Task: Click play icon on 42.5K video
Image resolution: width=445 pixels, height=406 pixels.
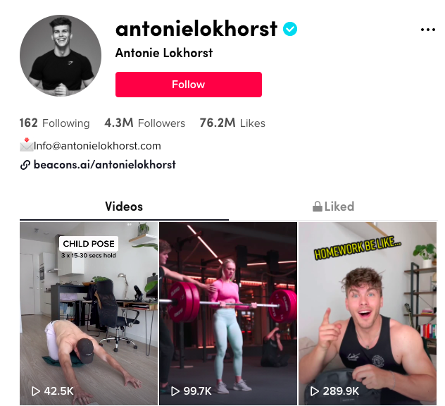Action: coord(35,391)
